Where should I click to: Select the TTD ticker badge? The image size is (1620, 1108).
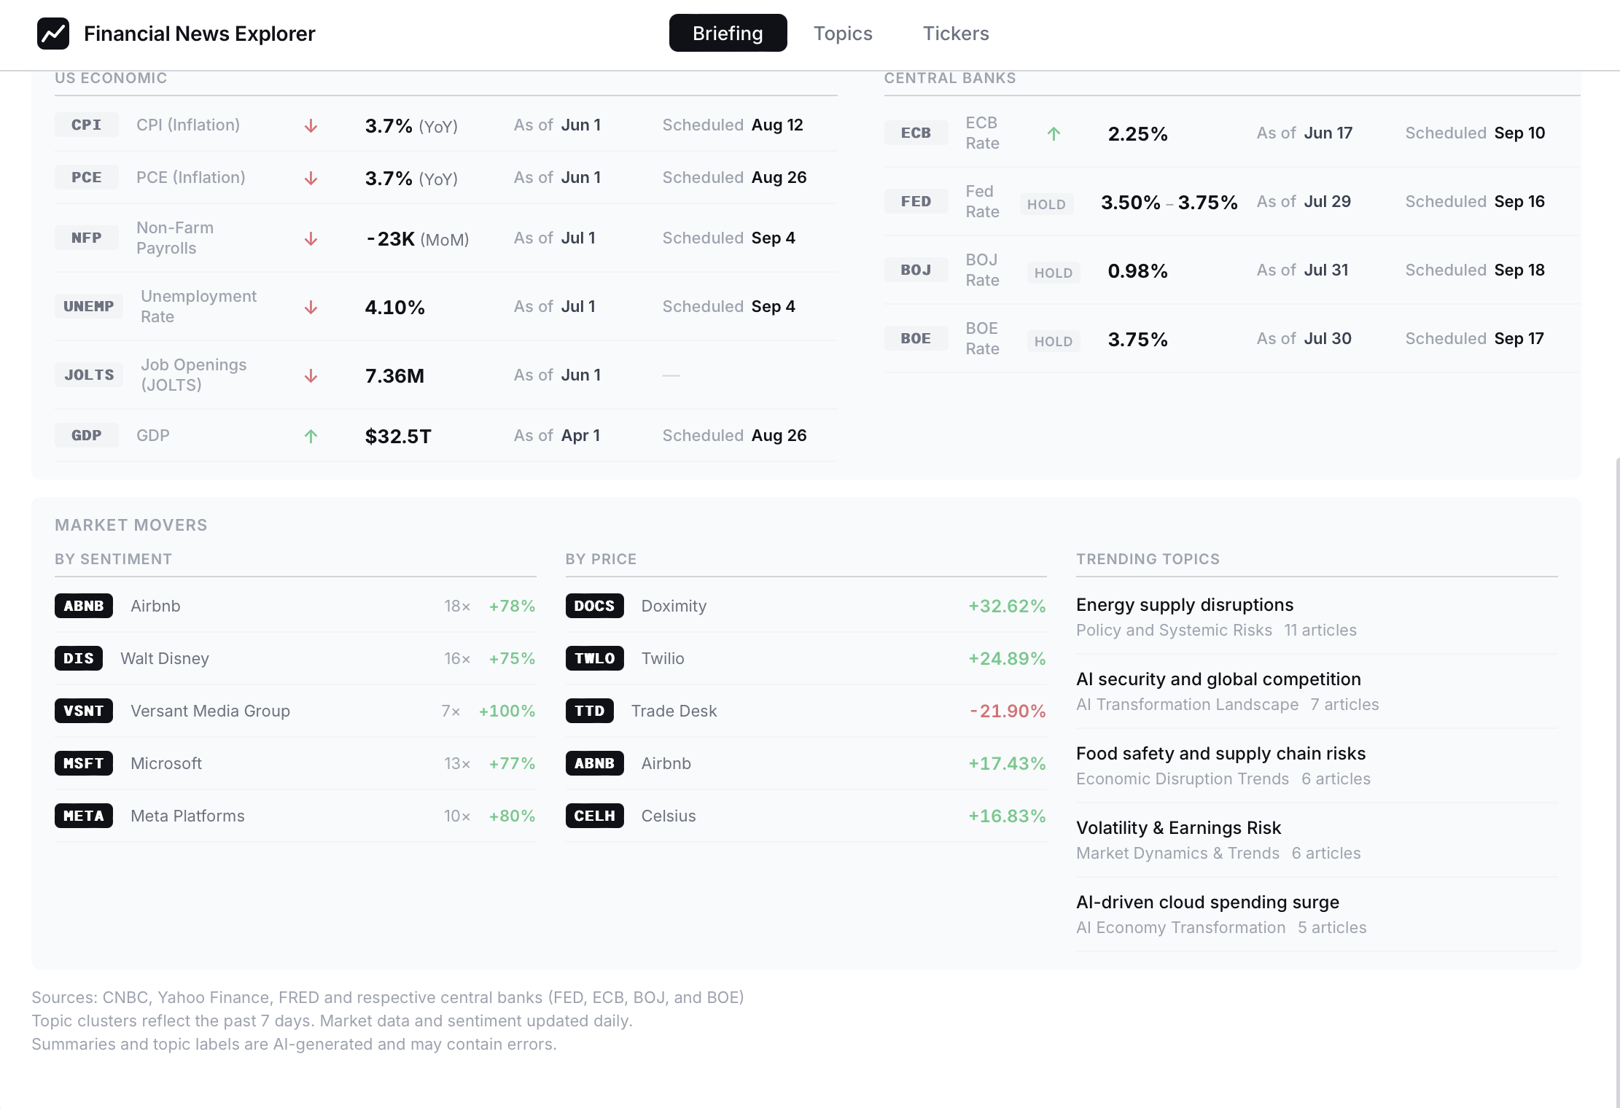pos(590,711)
